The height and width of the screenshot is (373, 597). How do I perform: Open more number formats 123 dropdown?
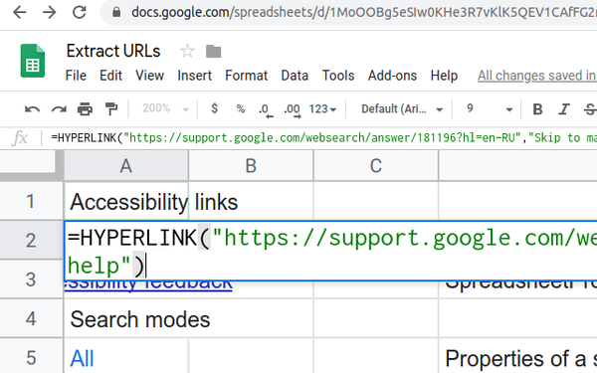click(x=322, y=109)
